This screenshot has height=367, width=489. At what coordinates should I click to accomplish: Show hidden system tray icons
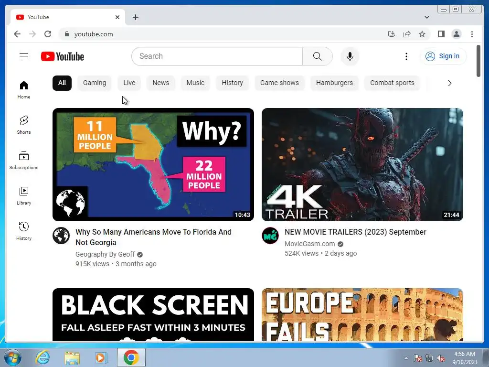pyautogui.click(x=406, y=358)
